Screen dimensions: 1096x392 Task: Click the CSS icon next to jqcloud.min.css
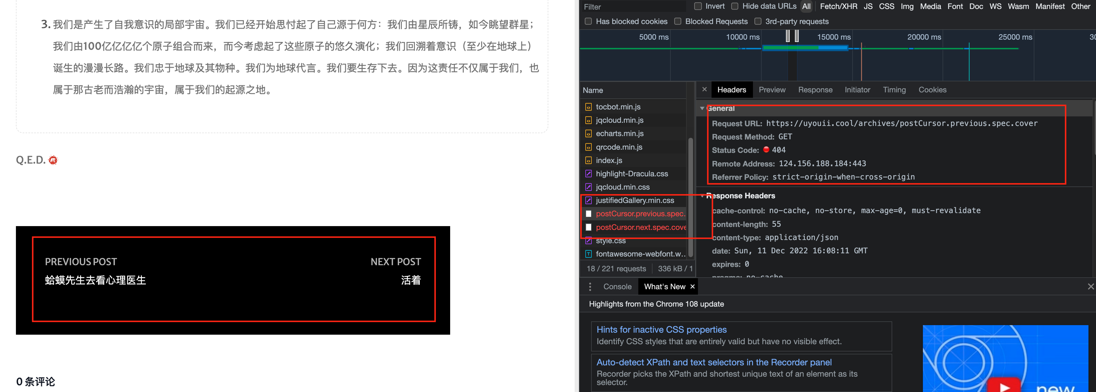(x=589, y=187)
